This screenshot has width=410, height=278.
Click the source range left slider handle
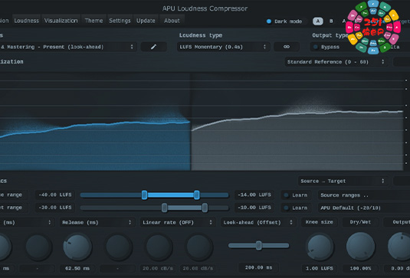[x=144, y=195]
